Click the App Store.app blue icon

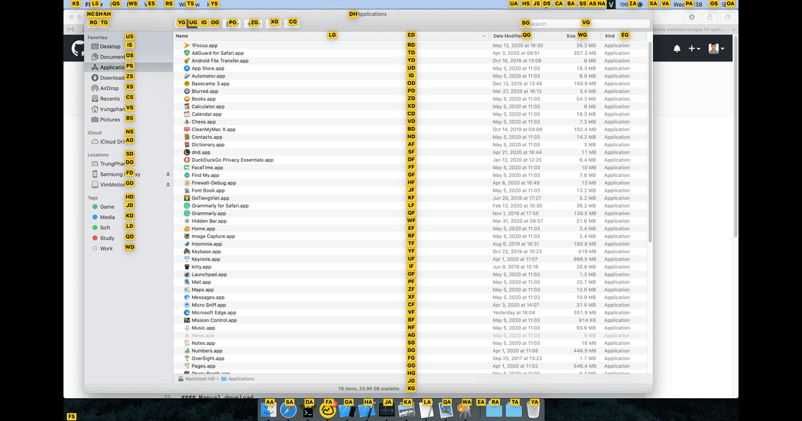pyautogui.click(x=186, y=68)
